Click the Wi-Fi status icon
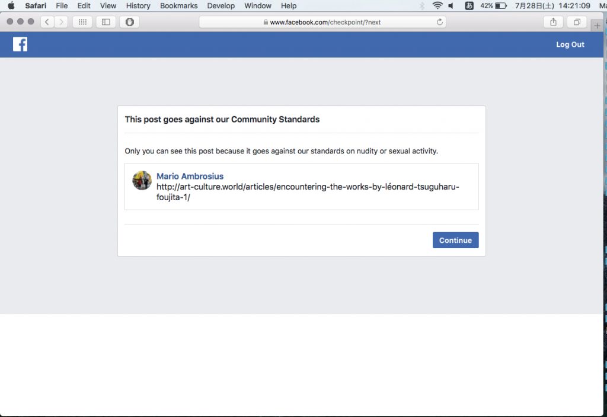The width and height of the screenshot is (607, 417). [437, 5]
